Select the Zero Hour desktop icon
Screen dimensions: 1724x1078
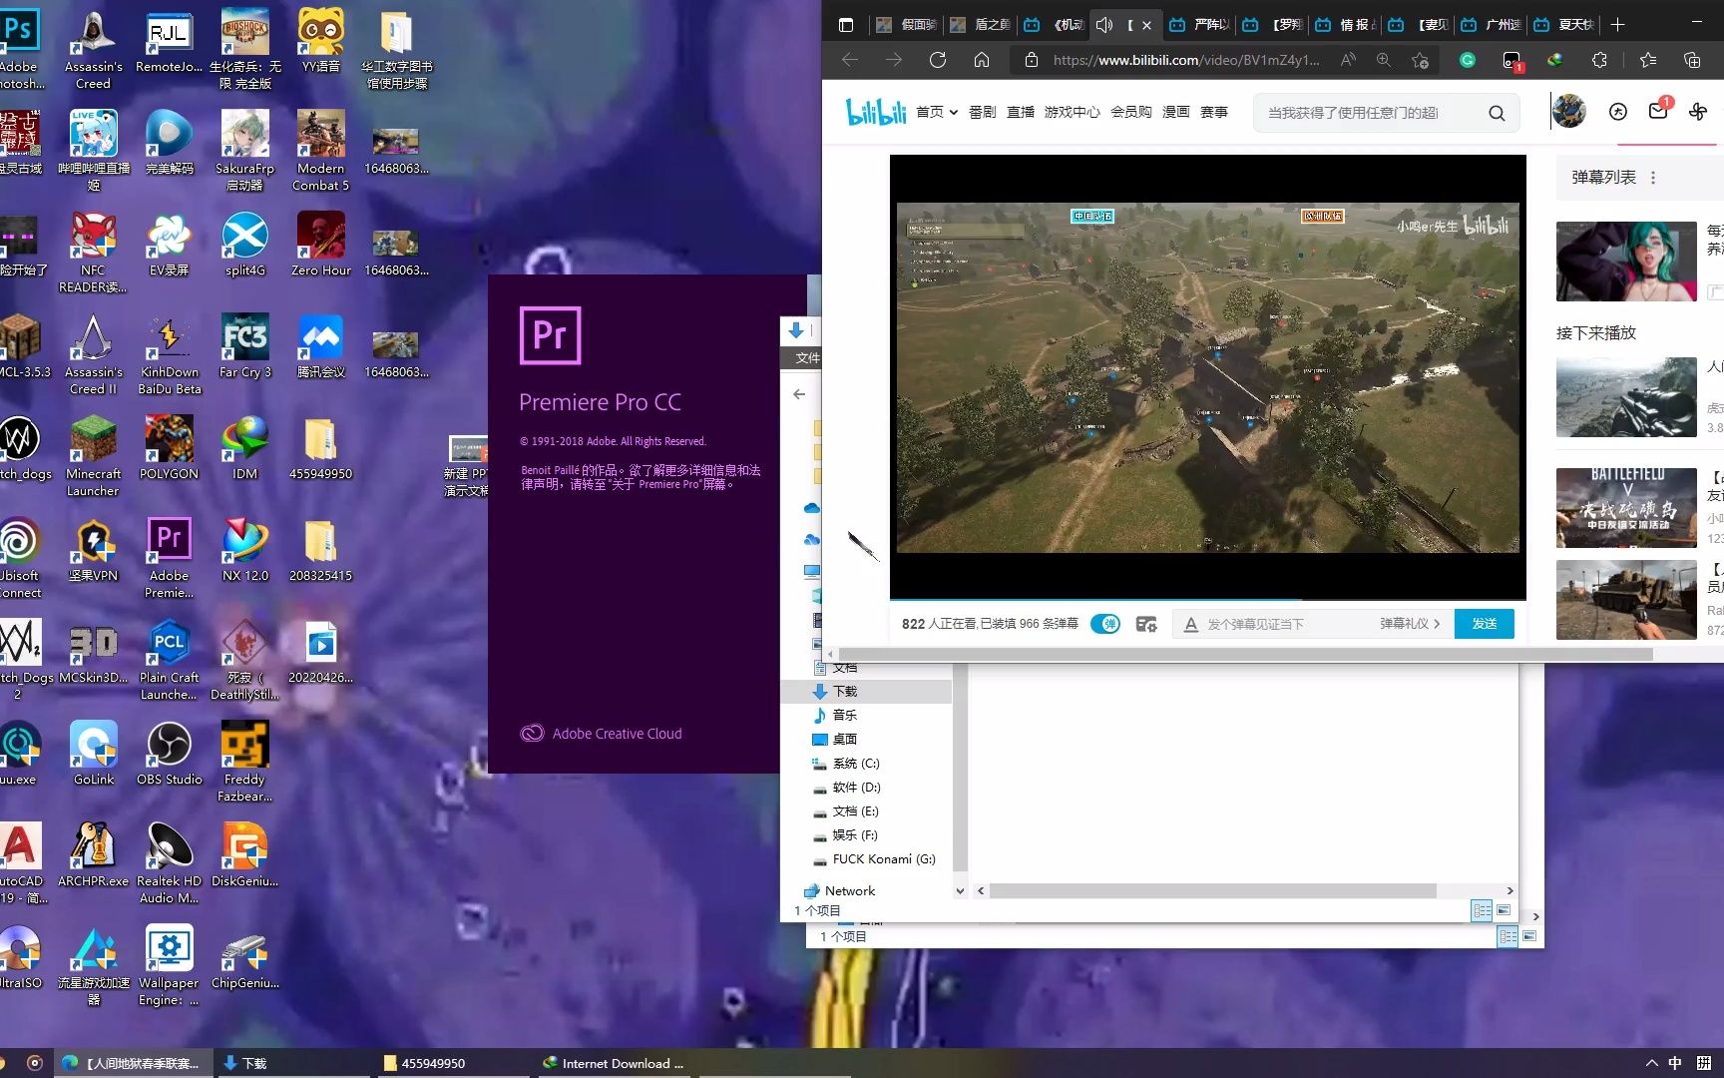(x=320, y=245)
